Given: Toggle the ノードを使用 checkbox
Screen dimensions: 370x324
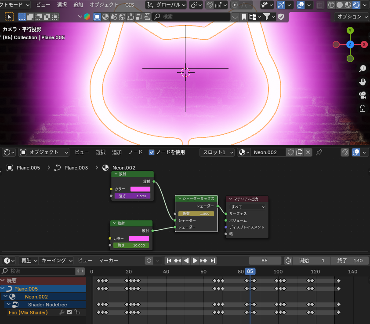Looking at the screenshot, I should point(152,152).
